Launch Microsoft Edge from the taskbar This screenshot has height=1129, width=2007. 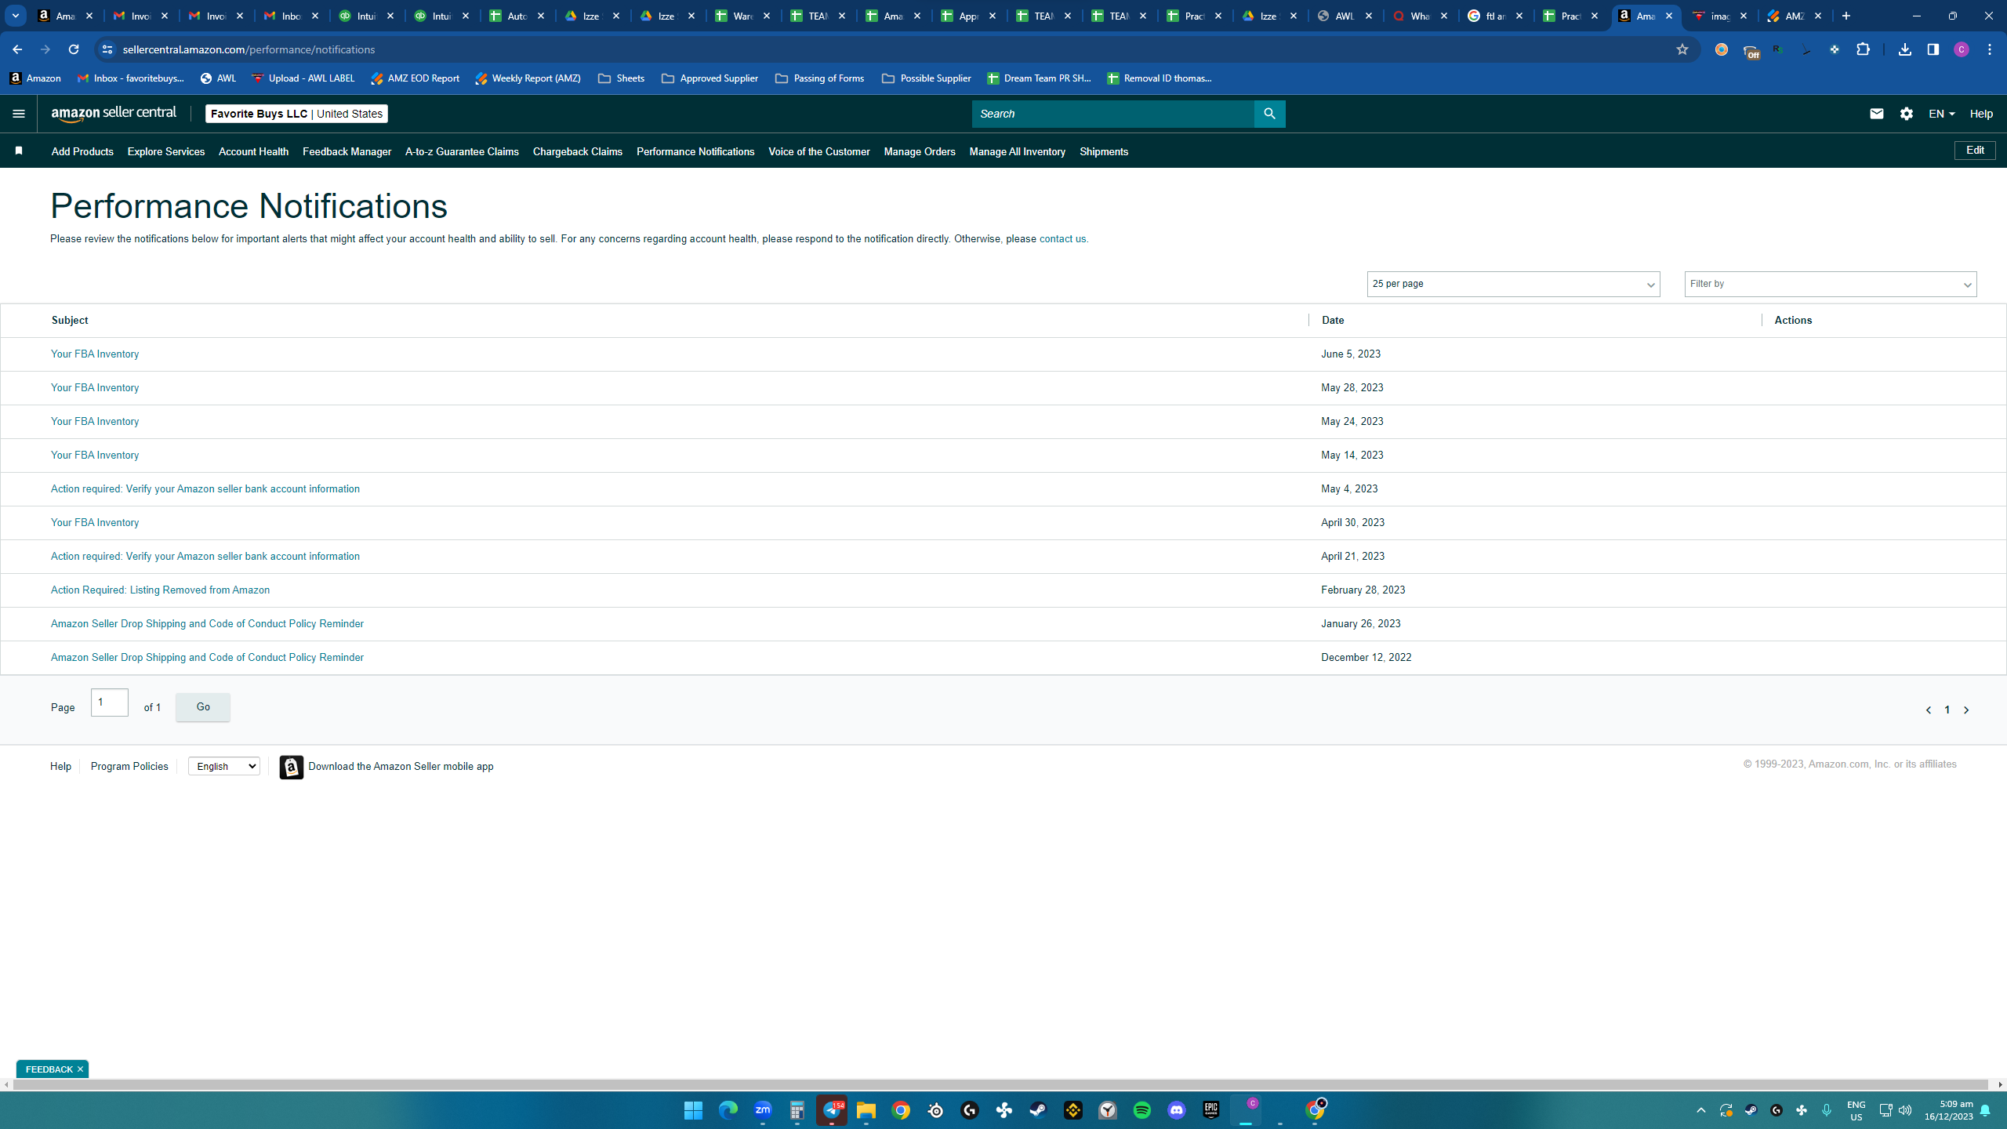pyautogui.click(x=728, y=1110)
